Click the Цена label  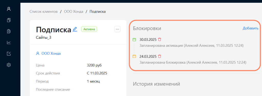click(x=40, y=65)
